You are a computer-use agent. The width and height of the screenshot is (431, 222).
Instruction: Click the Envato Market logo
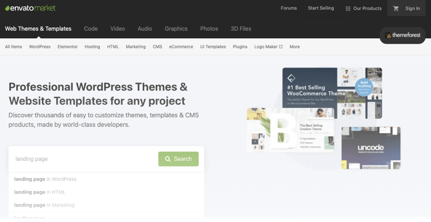click(30, 8)
